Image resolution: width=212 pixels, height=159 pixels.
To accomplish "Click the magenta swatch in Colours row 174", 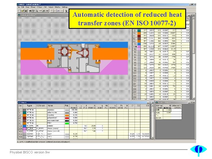I will [24, 129].
